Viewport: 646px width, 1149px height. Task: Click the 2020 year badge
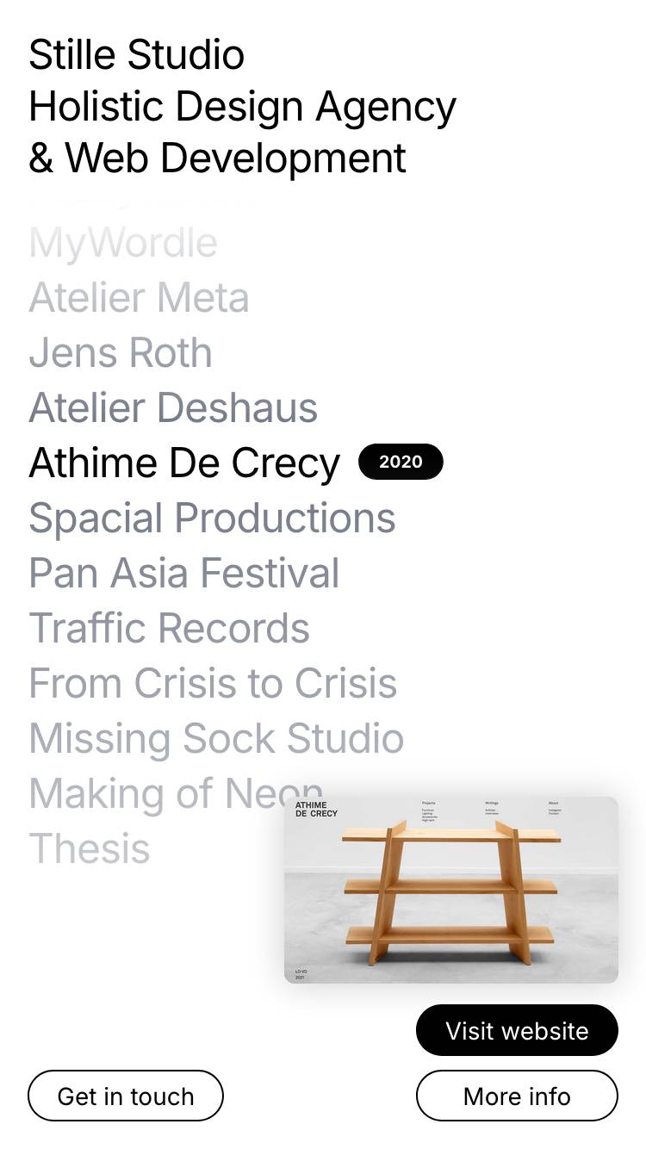[x=401, y=463]
